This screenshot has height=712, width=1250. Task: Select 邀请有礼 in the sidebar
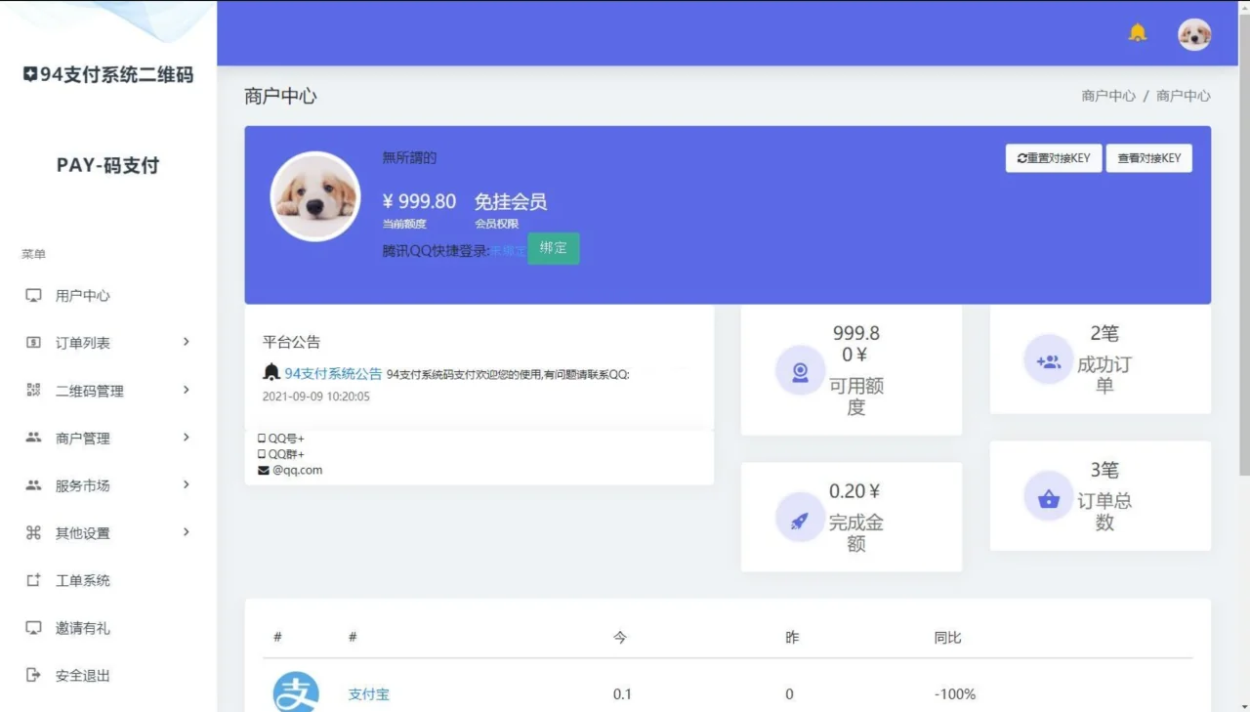pyautogui.click(x=83, y=628)
